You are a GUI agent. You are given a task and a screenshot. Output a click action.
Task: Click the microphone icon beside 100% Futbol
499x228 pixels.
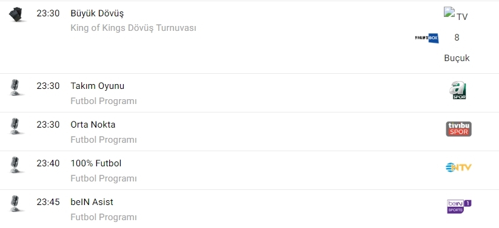[x=15, y=165]
